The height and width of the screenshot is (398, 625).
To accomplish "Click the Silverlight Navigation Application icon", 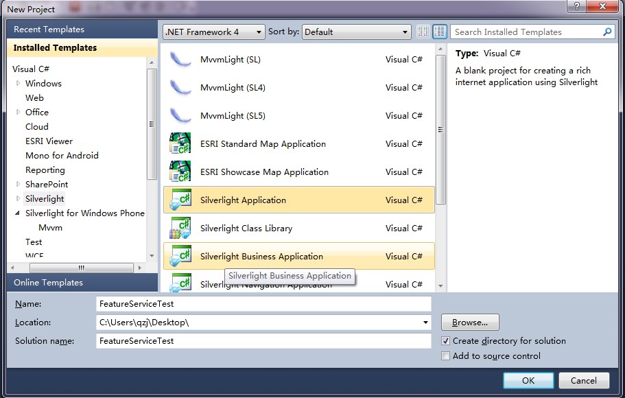I will tap(180, 283).
